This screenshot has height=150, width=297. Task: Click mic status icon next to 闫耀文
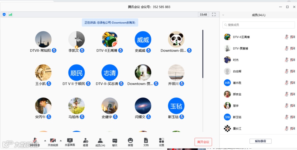148,117
